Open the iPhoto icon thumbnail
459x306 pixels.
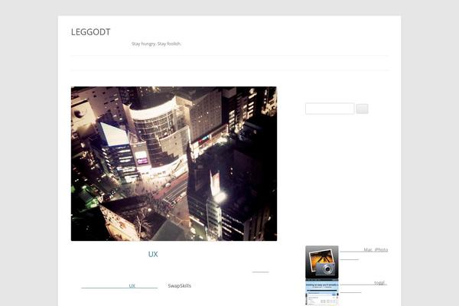(322, 262)
